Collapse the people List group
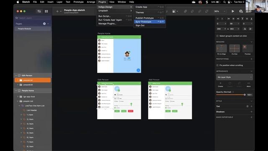 coord(18,101)
